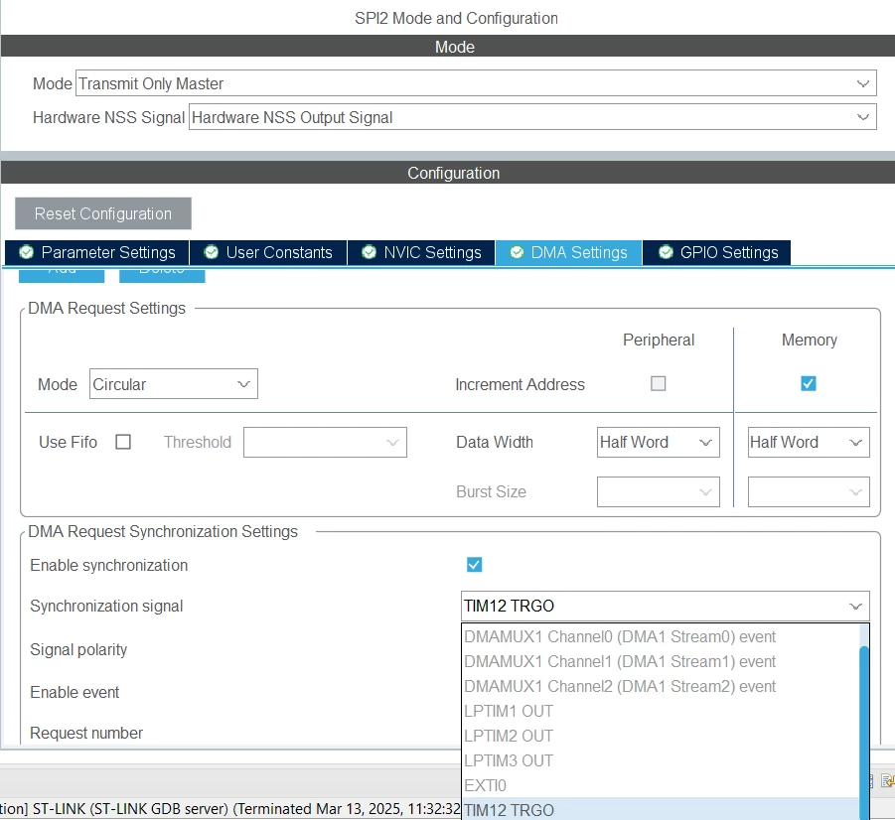This screenshot has height=820, width=895.
Task: Click the dropdown list scrollbar
Action: 864,731
